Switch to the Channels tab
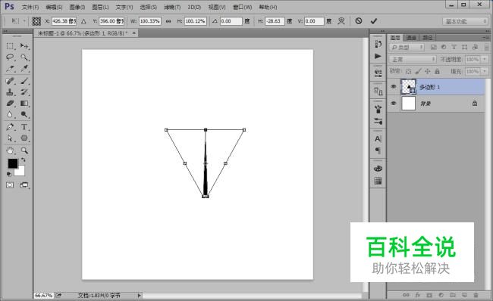This screenshot has width=493, height=301. point(411,38)
